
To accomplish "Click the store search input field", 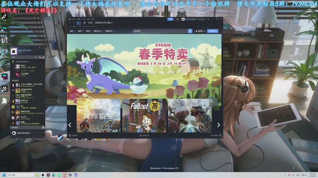I will point(160,31).
